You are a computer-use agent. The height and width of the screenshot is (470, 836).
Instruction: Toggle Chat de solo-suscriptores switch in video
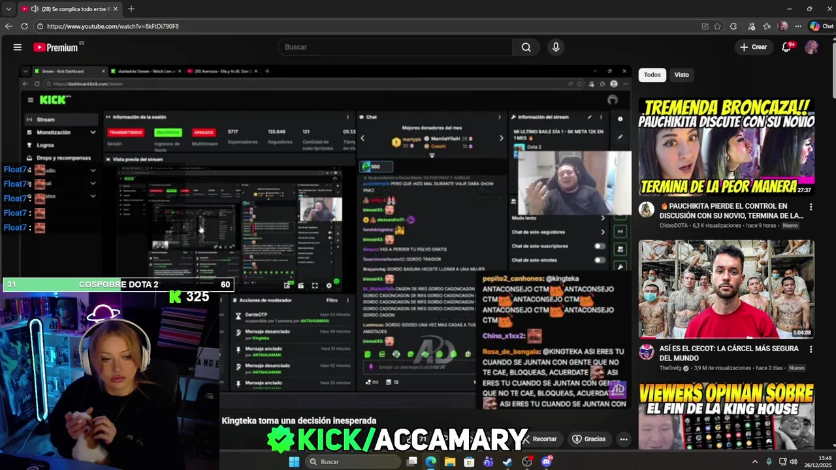point(599,246)
